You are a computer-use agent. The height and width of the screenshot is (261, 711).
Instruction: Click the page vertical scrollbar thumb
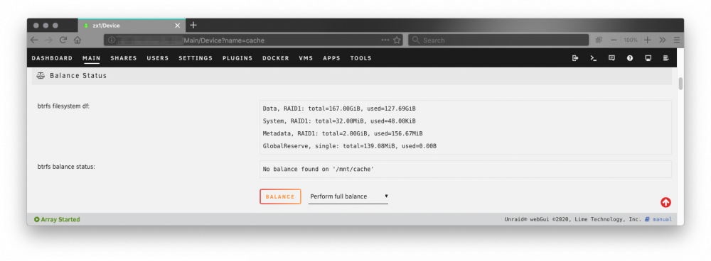pos(680,84)
